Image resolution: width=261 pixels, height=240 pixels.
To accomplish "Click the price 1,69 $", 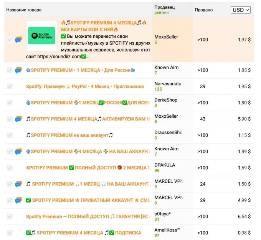I will [x=244, y=168].
